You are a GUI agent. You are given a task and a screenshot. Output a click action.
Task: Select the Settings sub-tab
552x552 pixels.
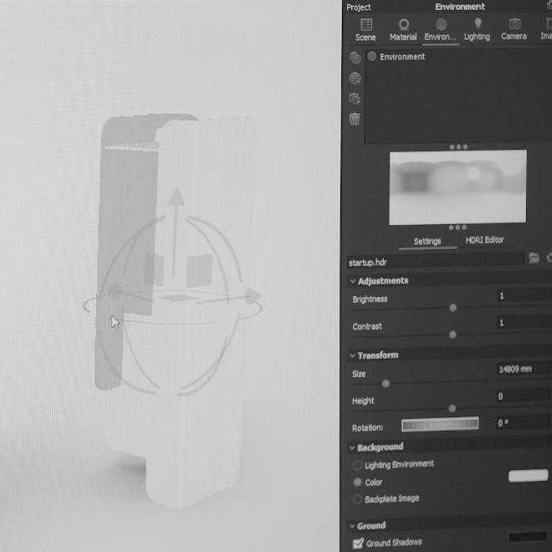[x=427, y=241]
